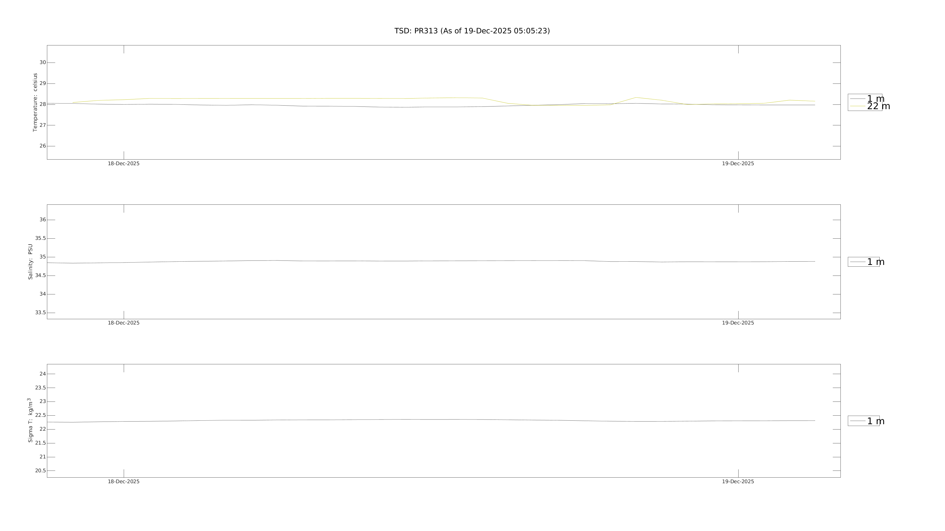945x531 pixels.
Task: Click 18-Dec-2025 label under salinity plot
Action: [x=124, y=323]
